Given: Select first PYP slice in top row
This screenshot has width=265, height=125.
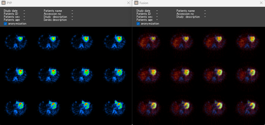Looking at the screenshot, I should [x=16, y=42].
